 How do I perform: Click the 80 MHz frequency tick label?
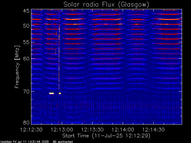point(26,122)
